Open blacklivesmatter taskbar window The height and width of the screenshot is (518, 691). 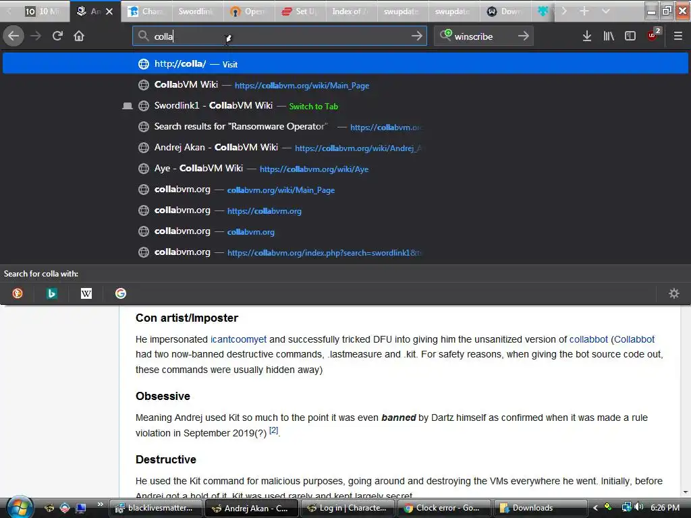[x=156, y=508]
